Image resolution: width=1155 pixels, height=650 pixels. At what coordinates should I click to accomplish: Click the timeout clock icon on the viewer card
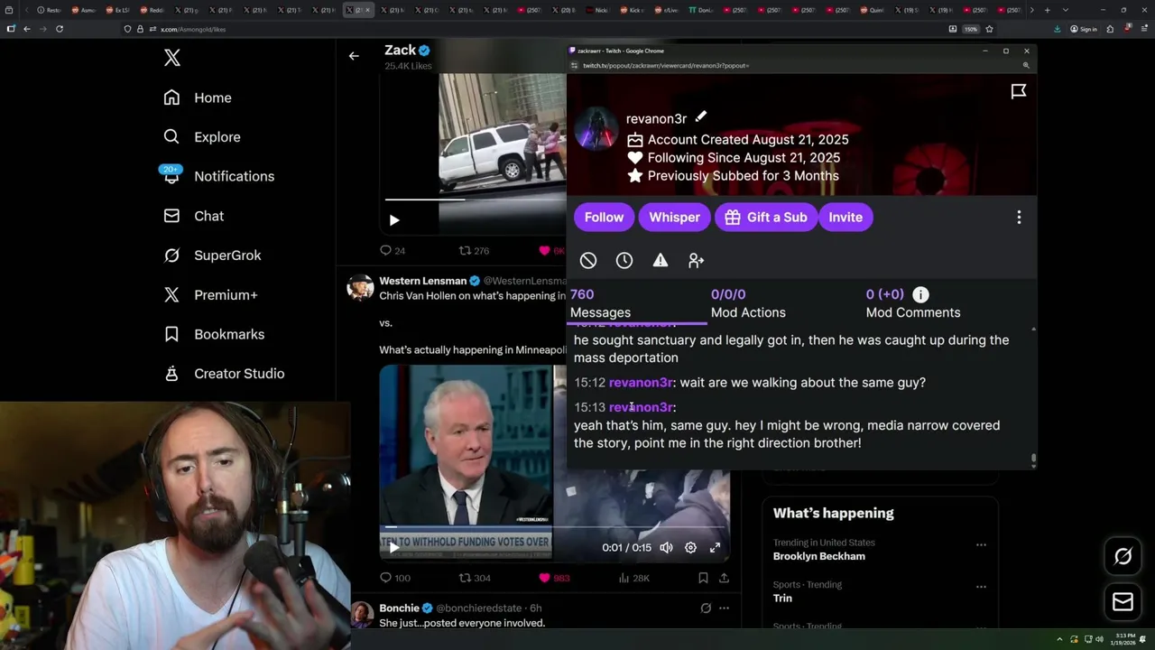pos(624,260)
